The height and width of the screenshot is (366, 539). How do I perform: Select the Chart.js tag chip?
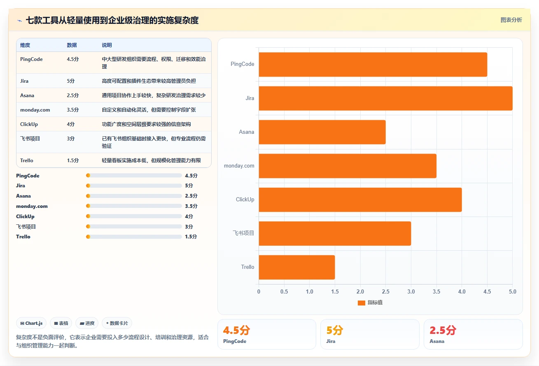point(32,323)
